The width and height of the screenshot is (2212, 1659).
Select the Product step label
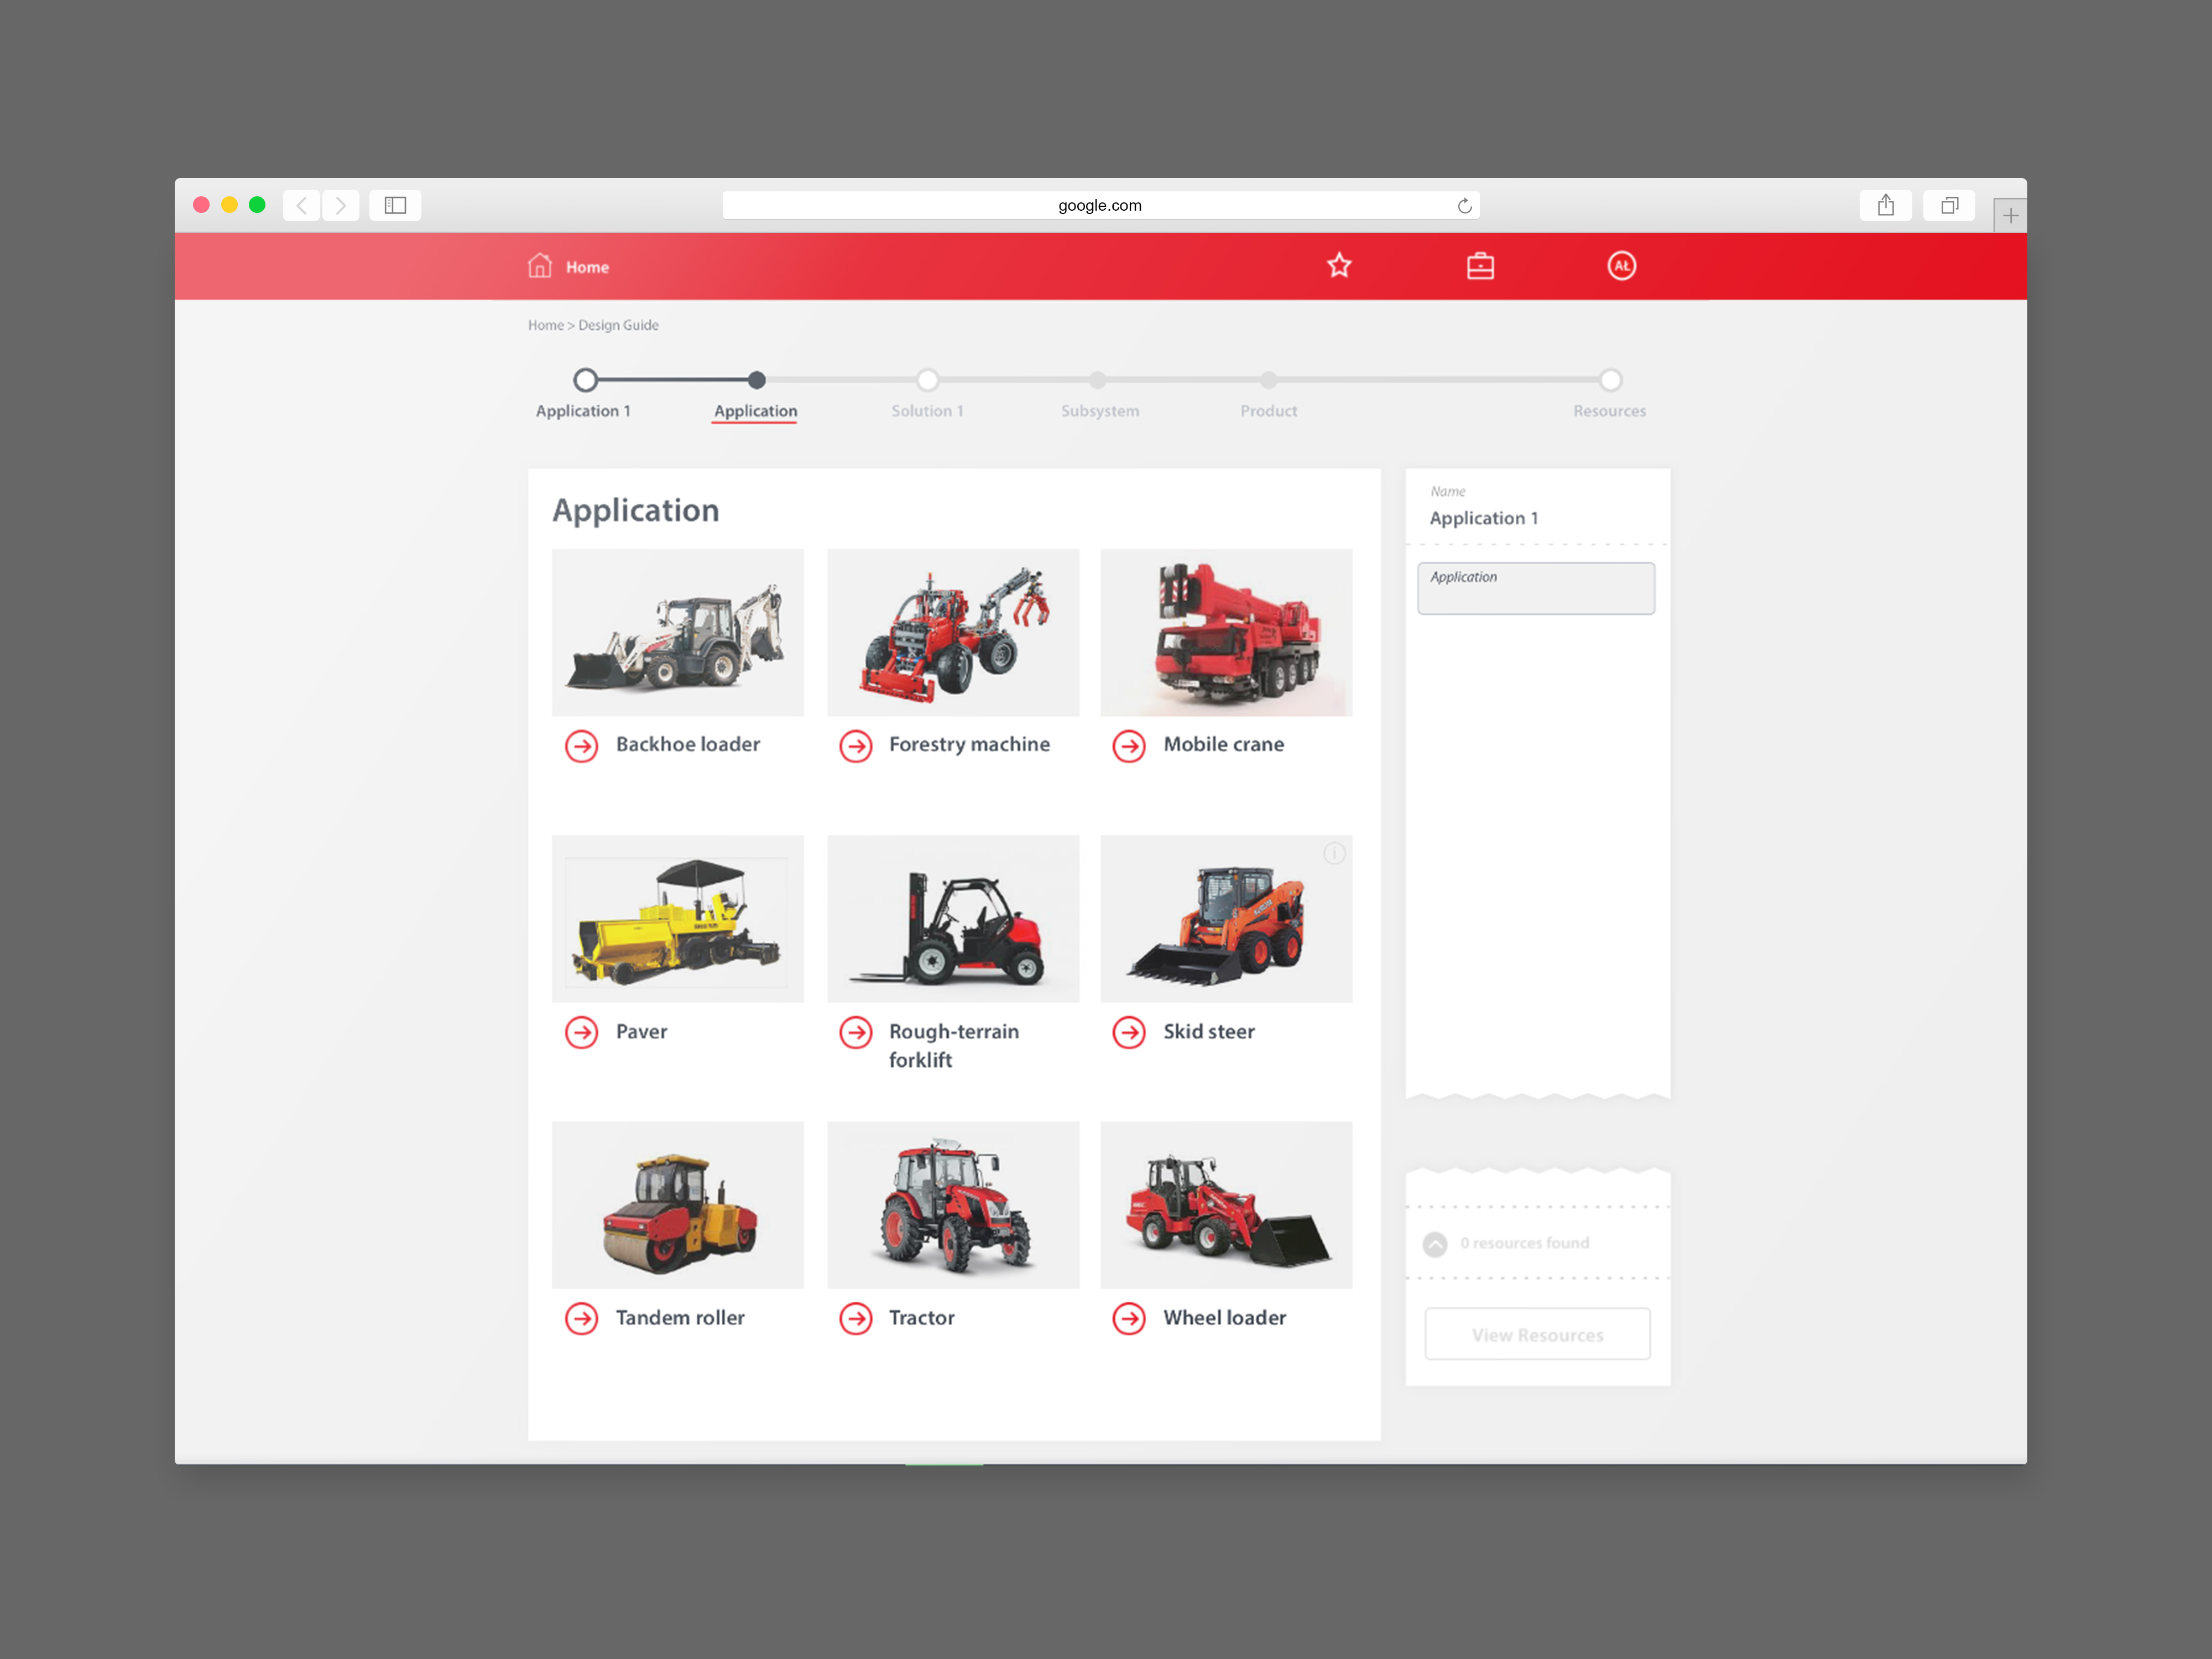1269,411
